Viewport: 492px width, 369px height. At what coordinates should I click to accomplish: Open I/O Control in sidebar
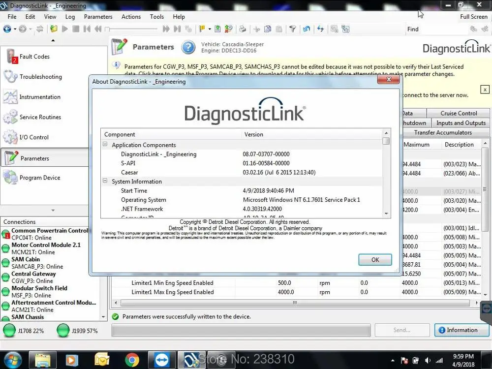tap(34, 137)
